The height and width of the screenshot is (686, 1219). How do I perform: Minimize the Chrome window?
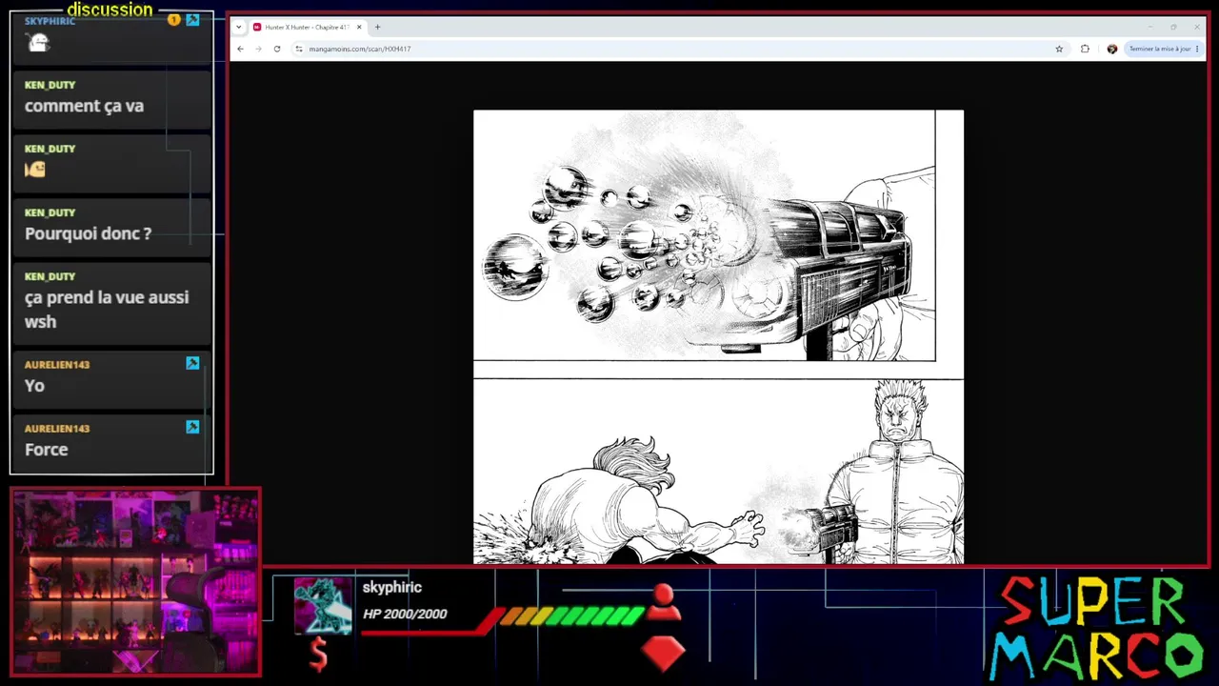(x=1149, y=27)
